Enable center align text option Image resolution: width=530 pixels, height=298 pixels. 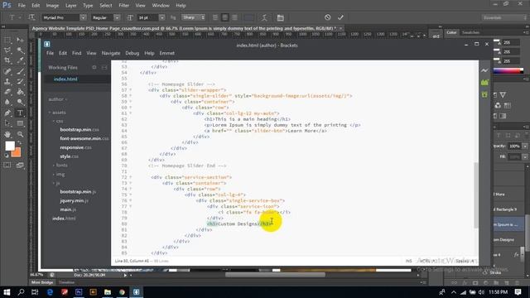[224, 17]
